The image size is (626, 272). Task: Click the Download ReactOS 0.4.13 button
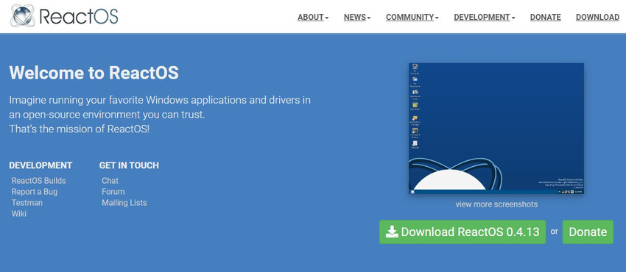[x=463, y=232]
